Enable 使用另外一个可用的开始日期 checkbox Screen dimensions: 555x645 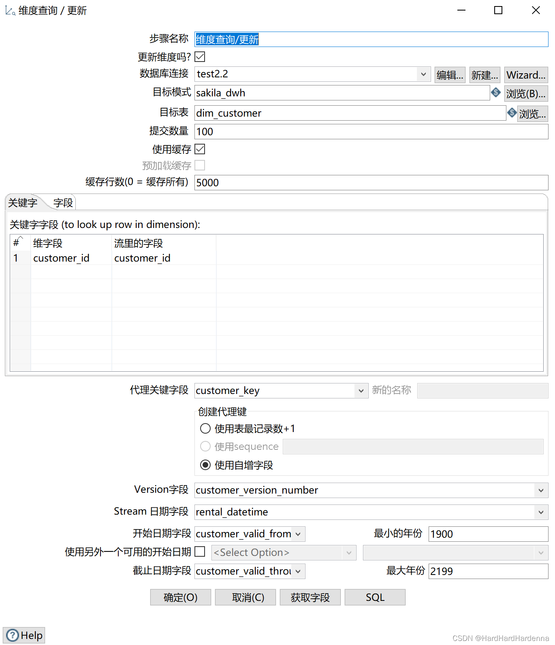tap(200, 551)
